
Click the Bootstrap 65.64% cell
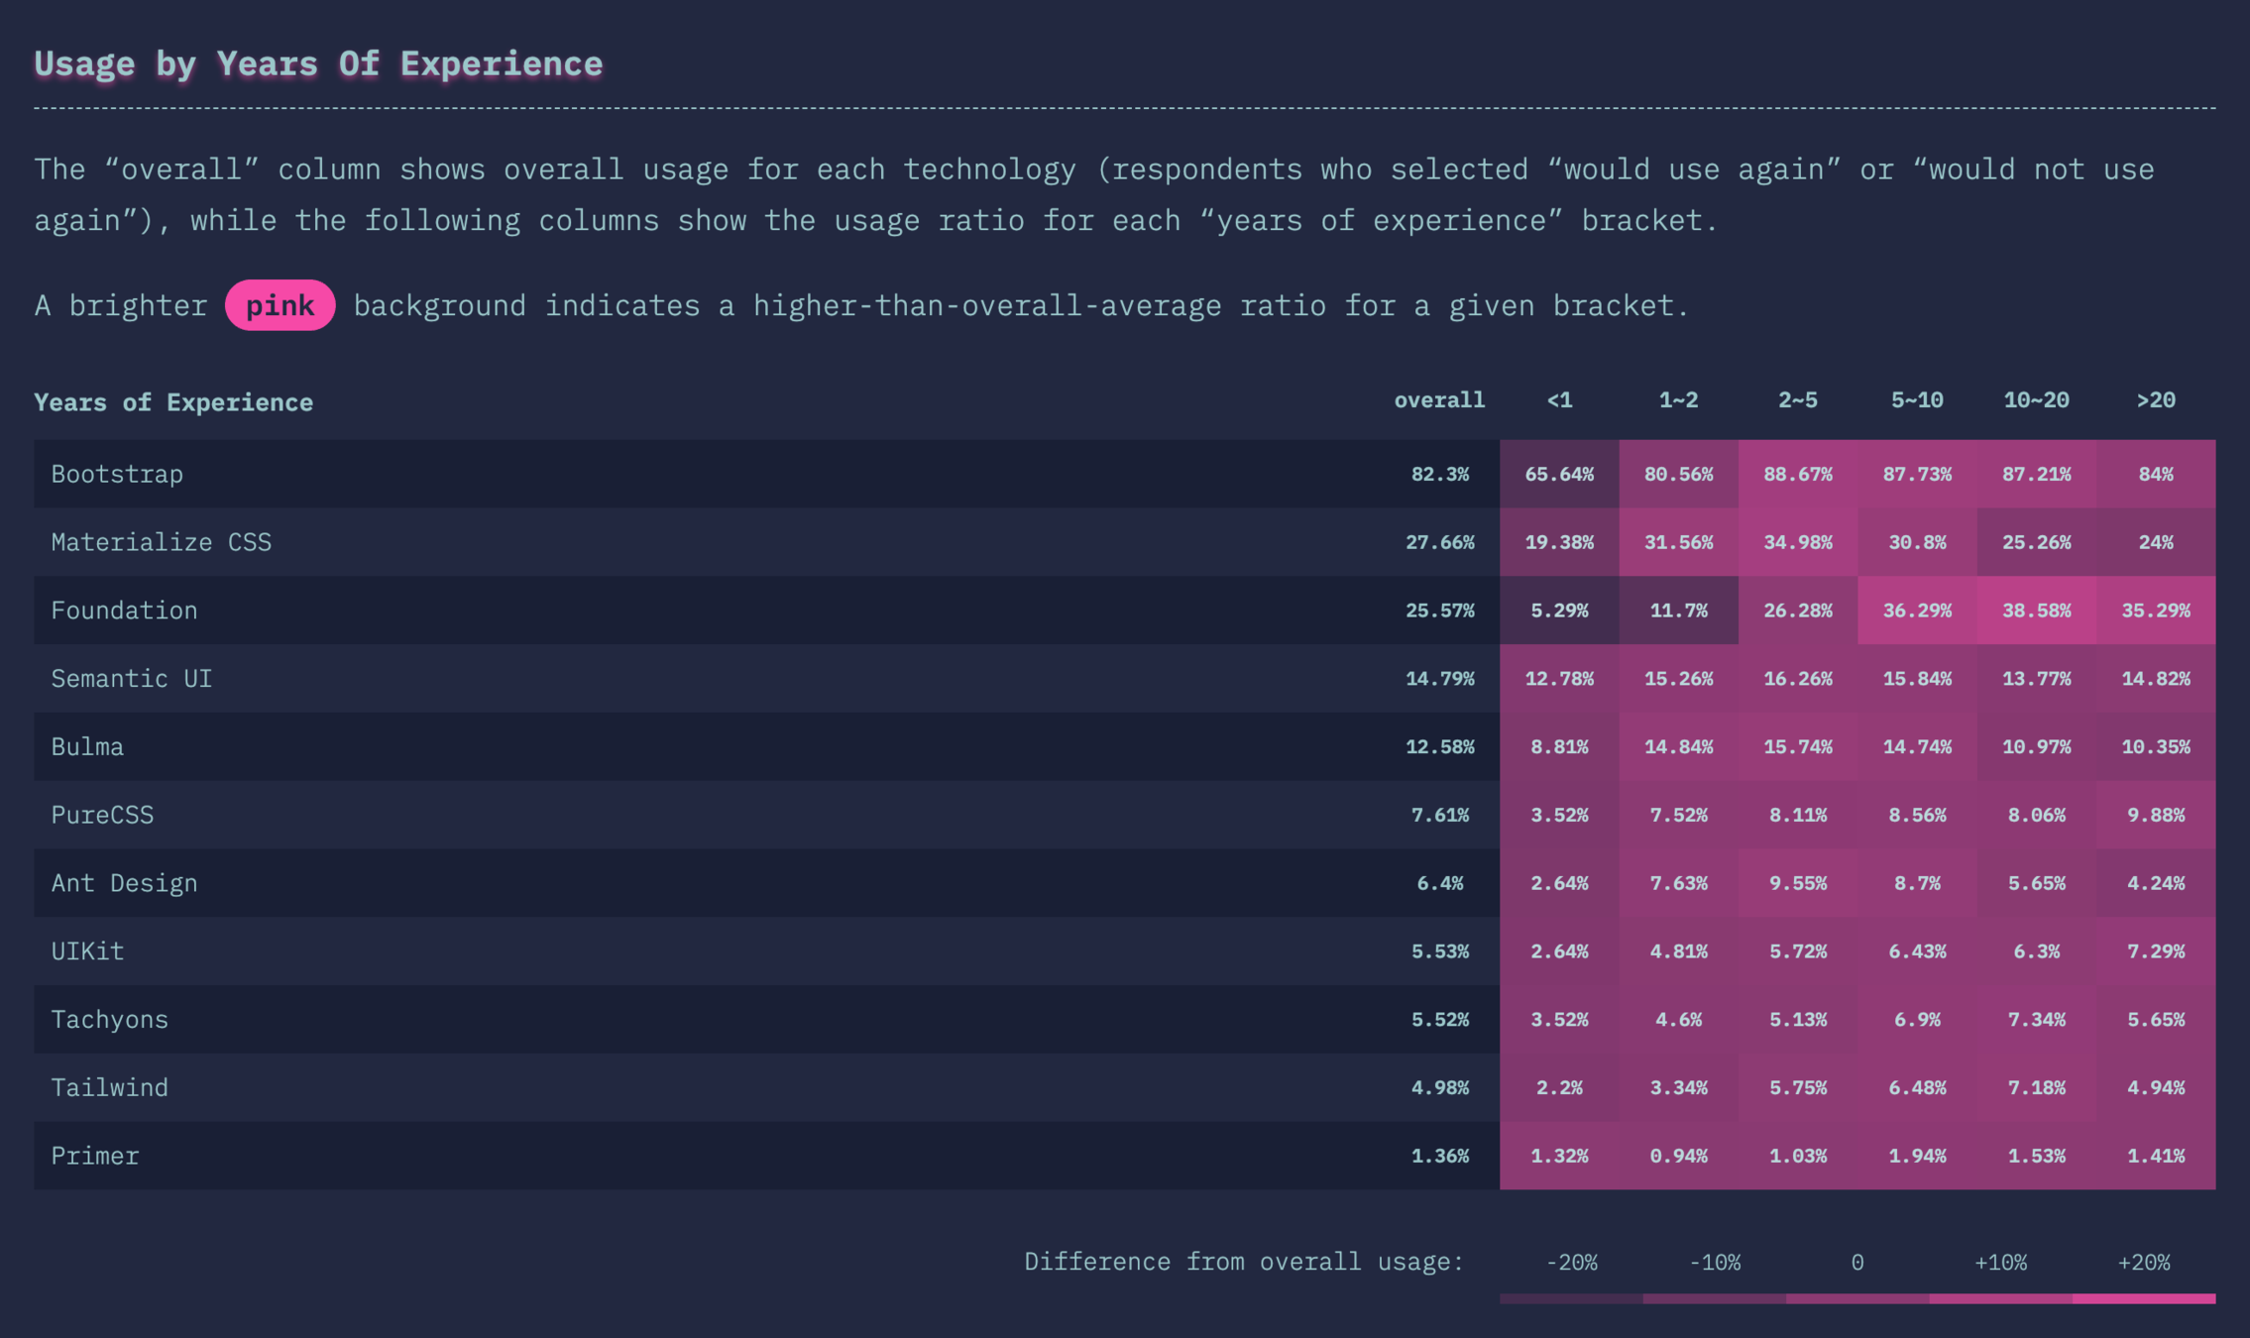click(x=1559, y=474)
